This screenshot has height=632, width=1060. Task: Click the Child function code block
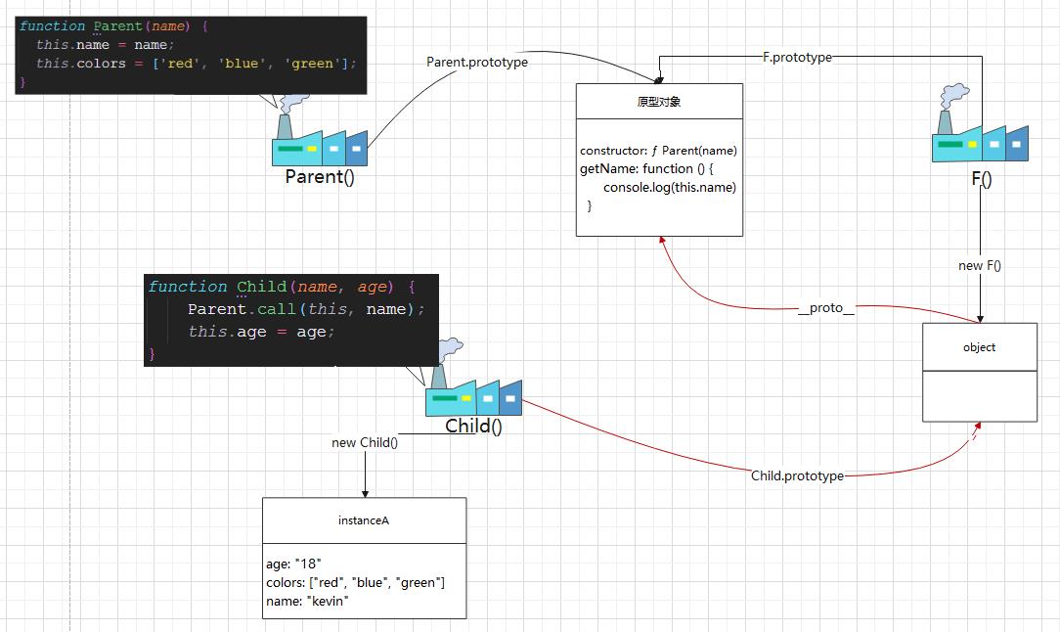291,319
